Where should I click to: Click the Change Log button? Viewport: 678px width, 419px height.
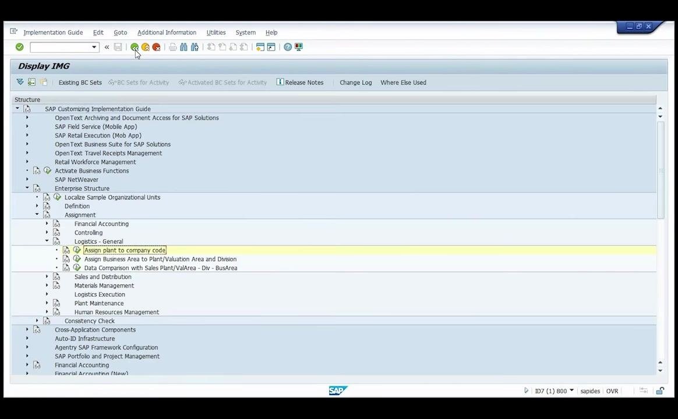[x=355, y=83]
